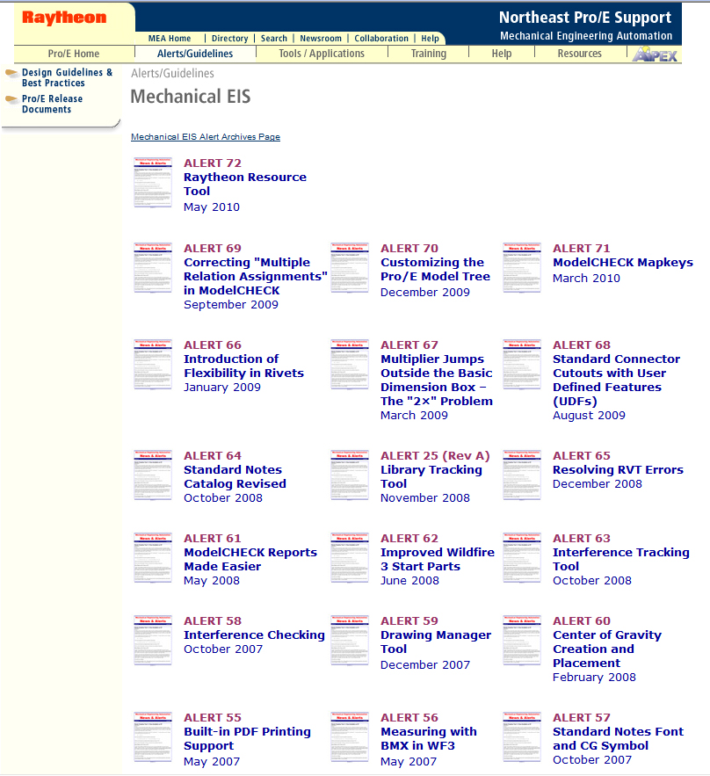This screenshot has width=710, height=776.
Task: Open the ALERT 58 document thumbnail
Action: 153,641
